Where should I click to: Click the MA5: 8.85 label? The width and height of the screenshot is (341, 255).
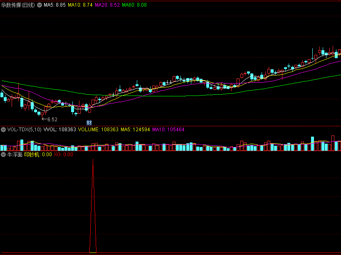[54, 5]
